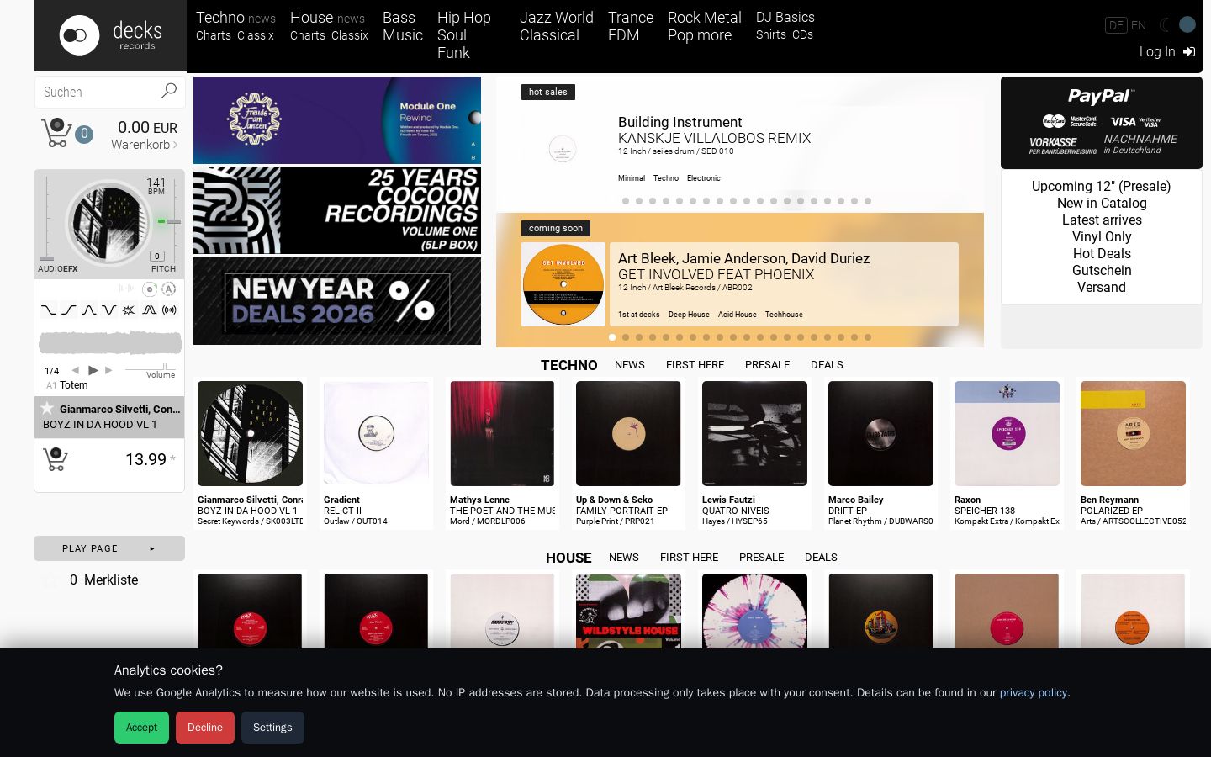
Task: Expand Warenkorb via its chevron
Action: [x=175, y=145]
